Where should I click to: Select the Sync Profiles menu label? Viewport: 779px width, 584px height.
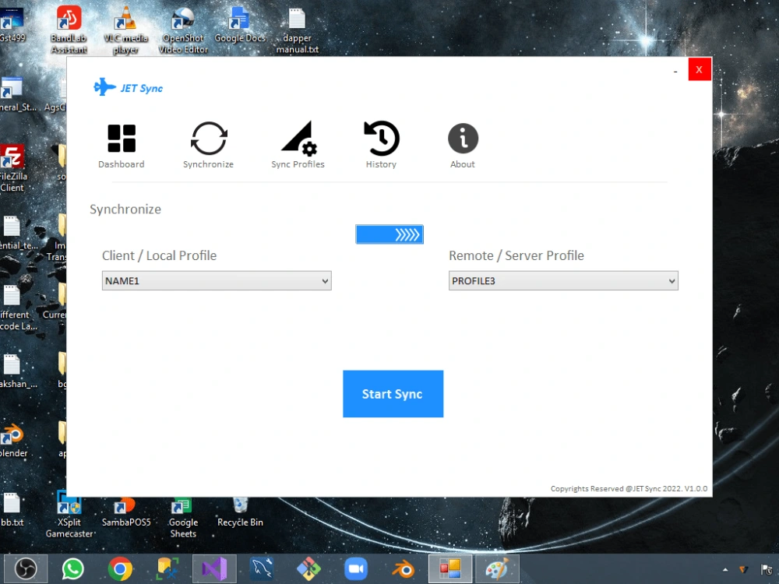click(x=298, y=164)
